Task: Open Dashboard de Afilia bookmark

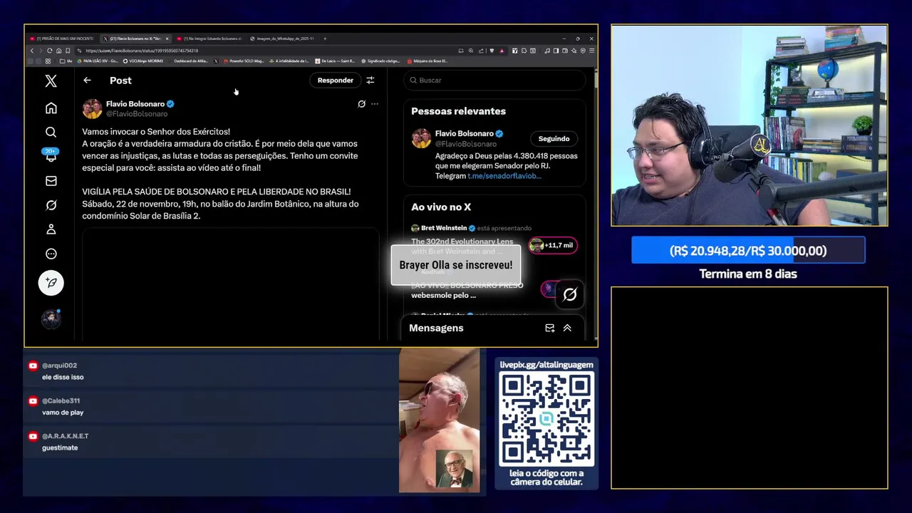Action: click(x=191, y=61)
